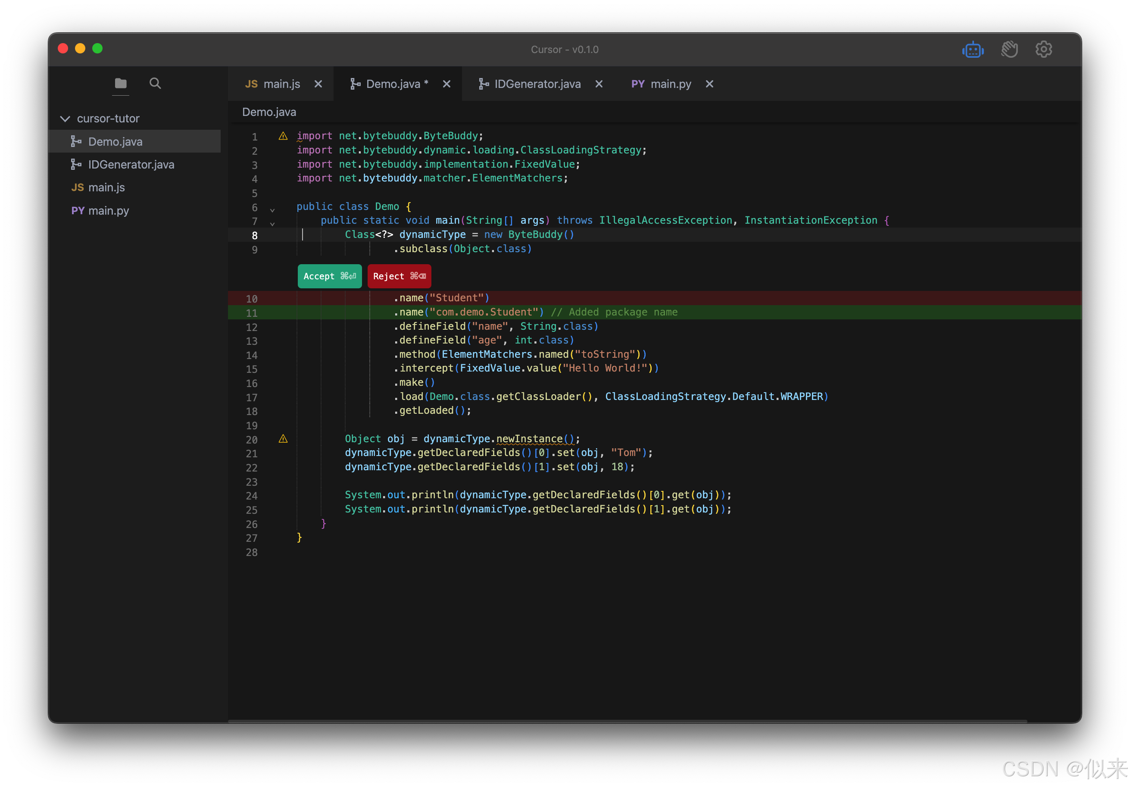Image resolution: width=1130 pixels, height=787 pixels.
Task: Open the file explorer folder icon
Action: pos(121,84)
